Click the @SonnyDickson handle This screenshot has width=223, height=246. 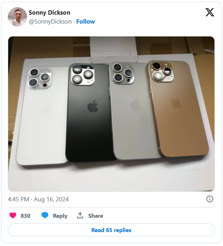[x=50, y=21]
